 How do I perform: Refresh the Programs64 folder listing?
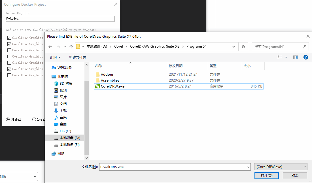point(243,46)
